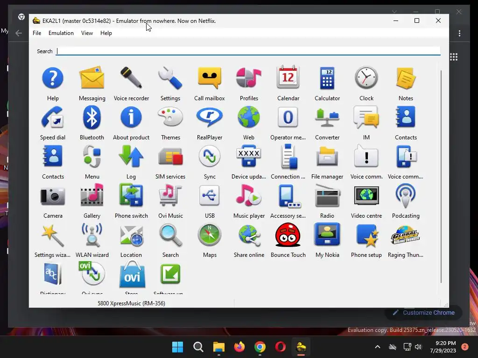Open RealPlayer app
478x358 pixels.
[x=210, y=117]
